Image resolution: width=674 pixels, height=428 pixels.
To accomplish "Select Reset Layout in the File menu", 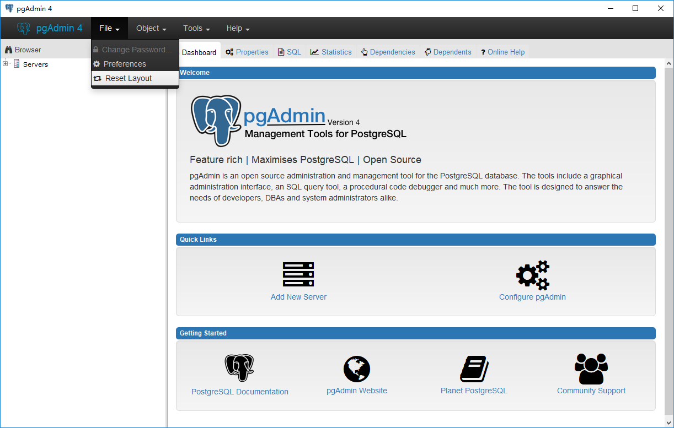I will pyautogui.click(x=129, y=78).
